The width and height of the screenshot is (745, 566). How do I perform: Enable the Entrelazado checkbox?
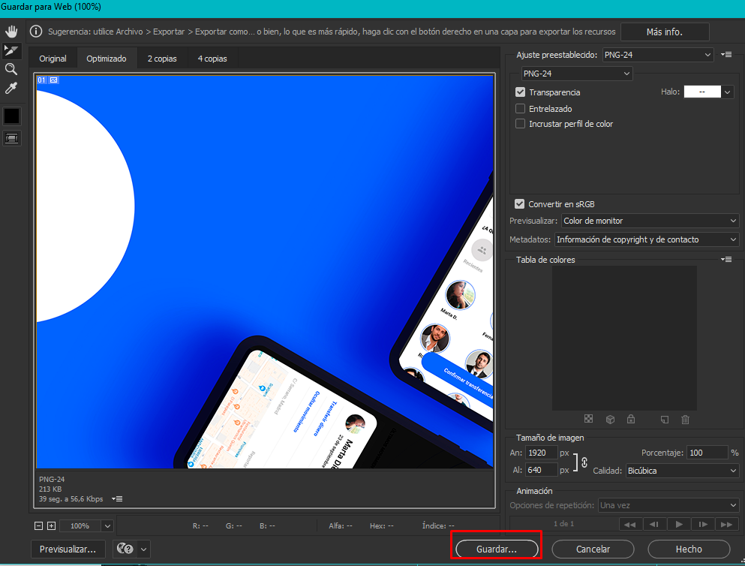(x=520, y=109)
